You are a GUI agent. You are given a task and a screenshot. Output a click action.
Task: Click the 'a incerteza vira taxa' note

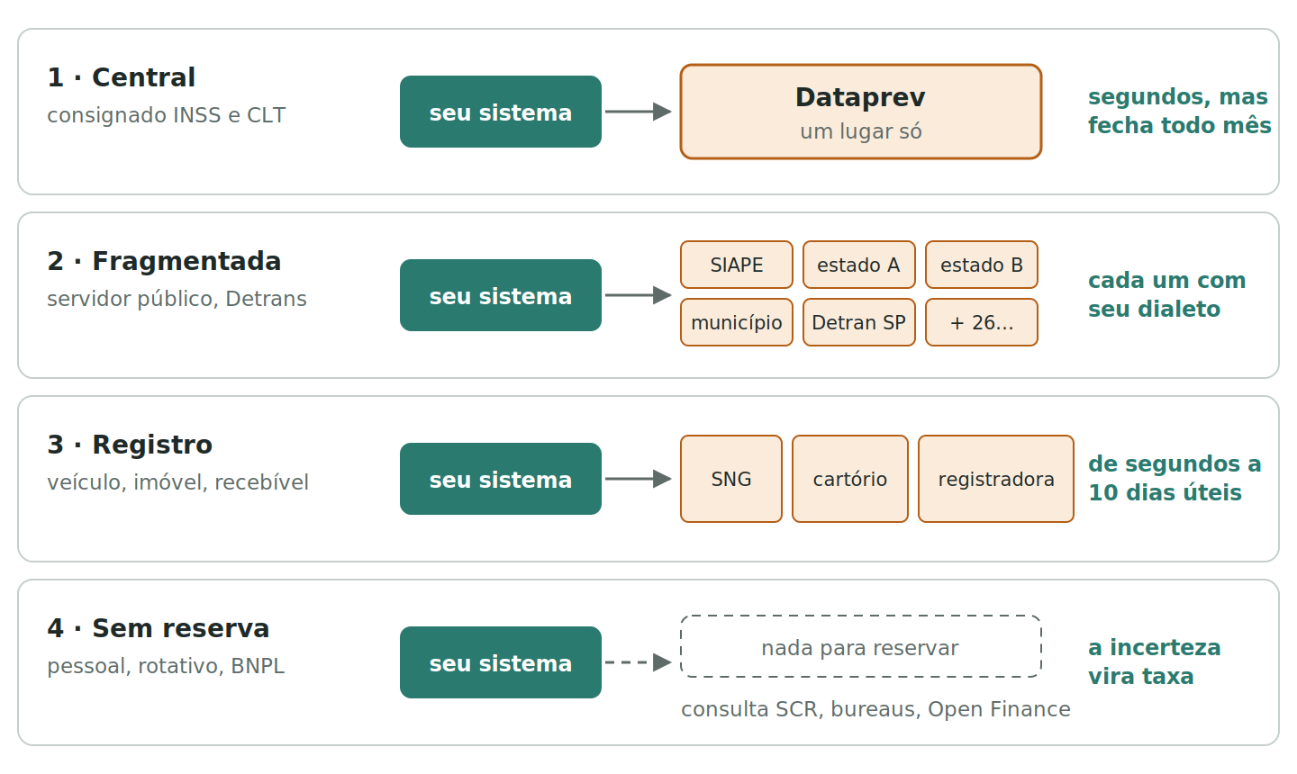pos(1154,661)
